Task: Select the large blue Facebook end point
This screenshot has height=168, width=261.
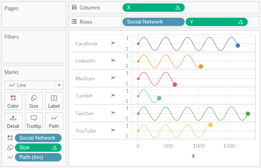Action: point(238,45)
